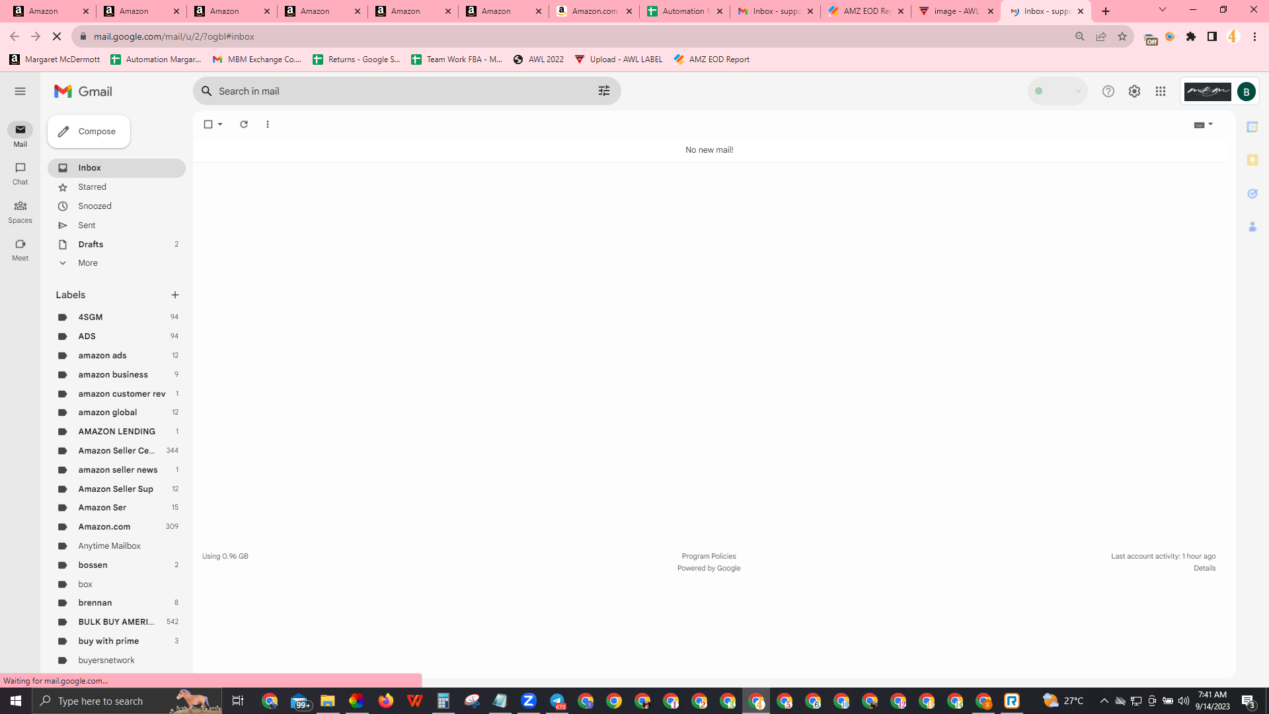Open Starred folder

[x=116, y=187]
